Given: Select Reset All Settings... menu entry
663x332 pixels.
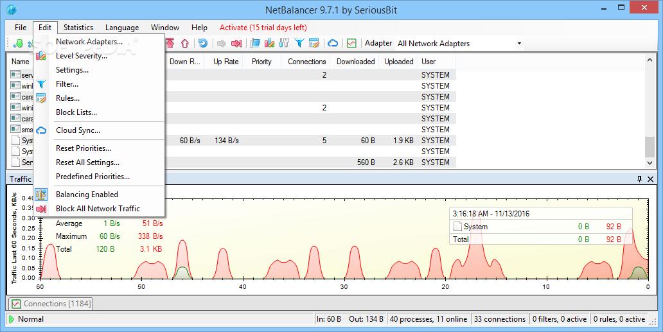Looking at the screenshot, I should (87, 162).
